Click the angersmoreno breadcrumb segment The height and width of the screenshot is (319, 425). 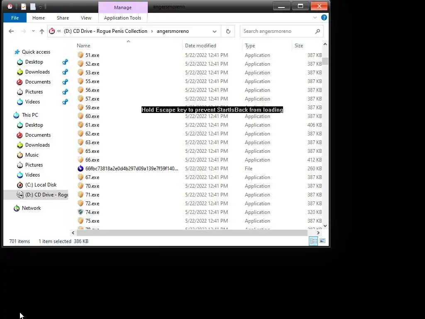click(x=173, y=31)
